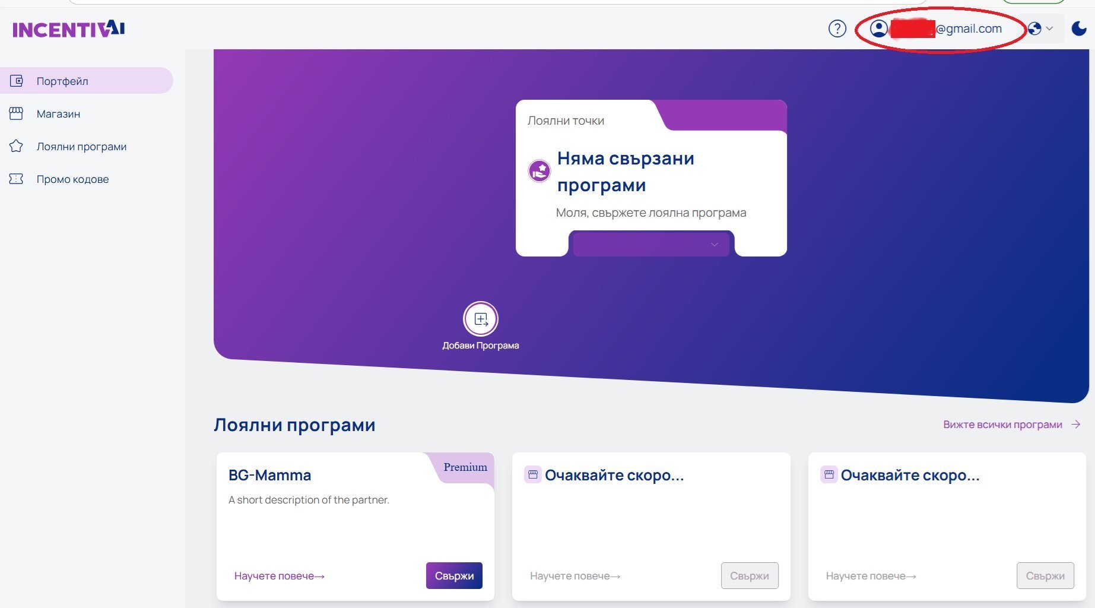Click the Premium badge on BG-Mamma
This screenshot has height=608, width=1095.
pos(465,467)
